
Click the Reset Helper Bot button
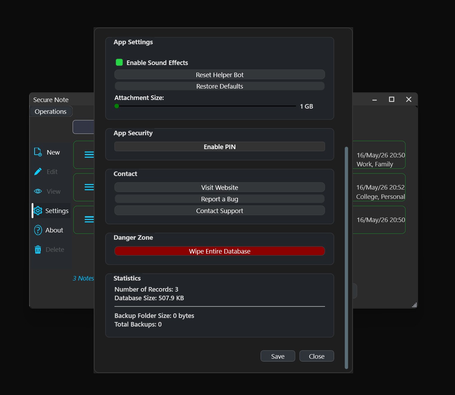point(220,75)
